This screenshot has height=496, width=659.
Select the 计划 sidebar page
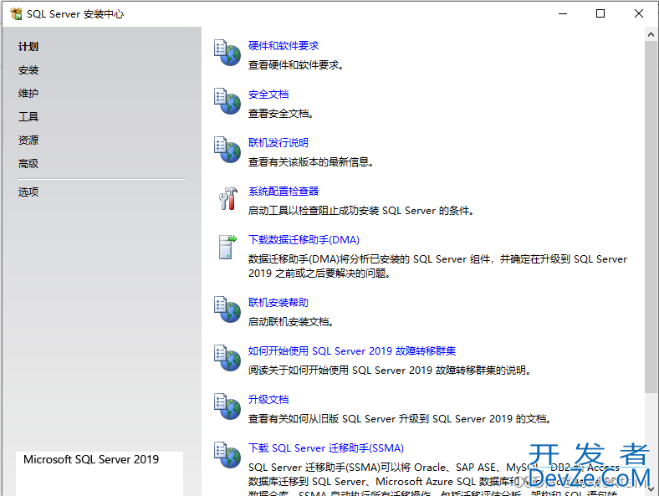tap(28, 47)
